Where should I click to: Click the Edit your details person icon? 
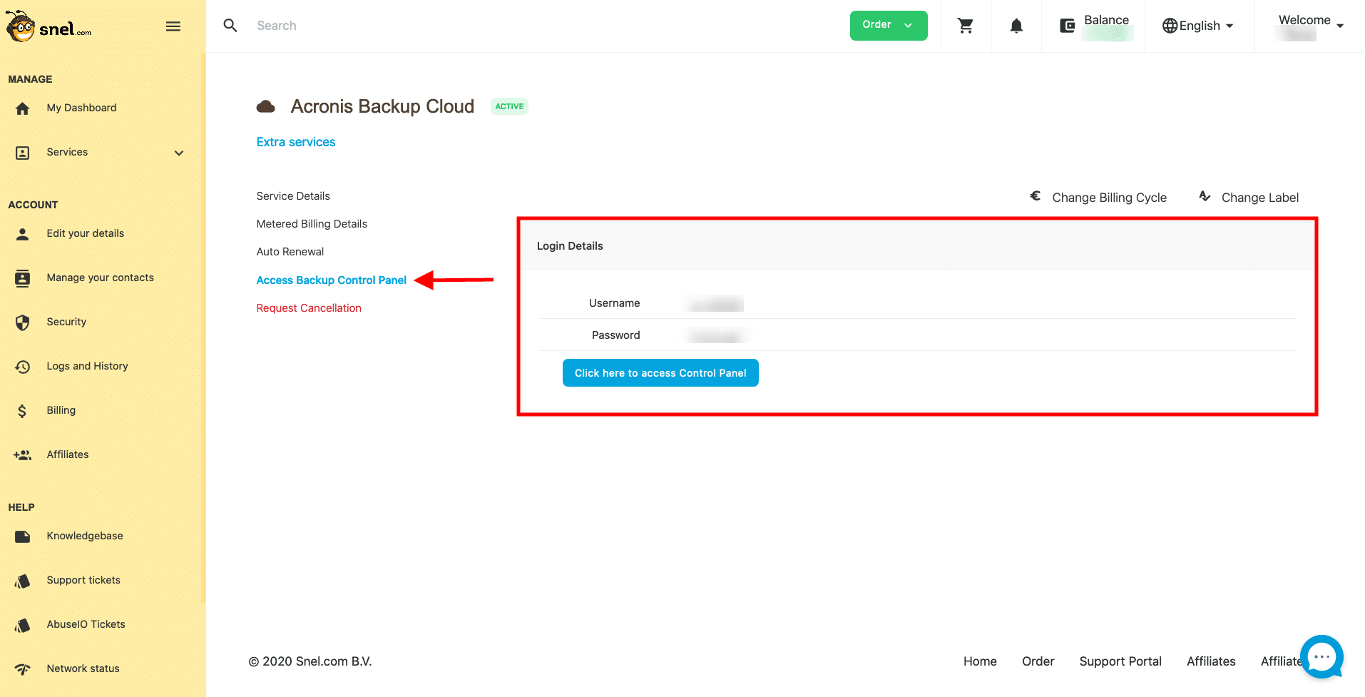click(x=23, y=234)
